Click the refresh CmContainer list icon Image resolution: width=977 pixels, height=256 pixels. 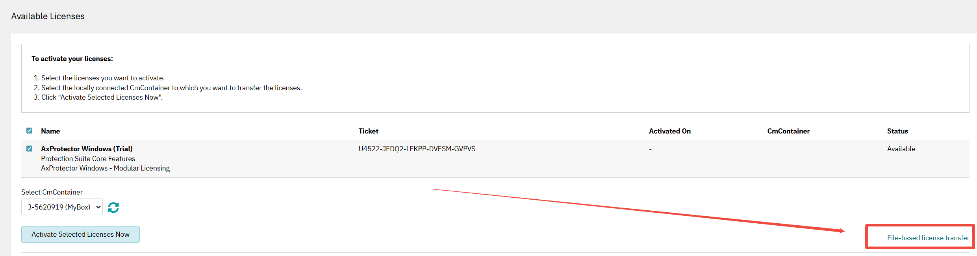113,207
